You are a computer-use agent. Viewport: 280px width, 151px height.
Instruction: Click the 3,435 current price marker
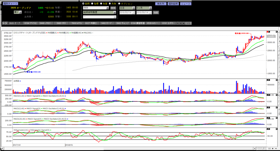(271, 36)
